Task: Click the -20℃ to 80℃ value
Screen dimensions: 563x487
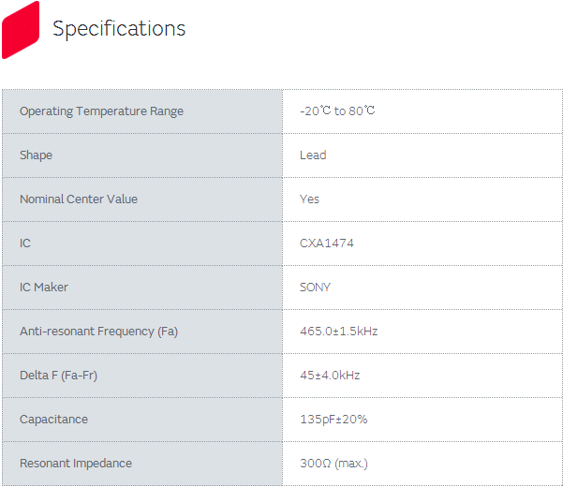Action: pyautogui.click(x=337, y=111)
